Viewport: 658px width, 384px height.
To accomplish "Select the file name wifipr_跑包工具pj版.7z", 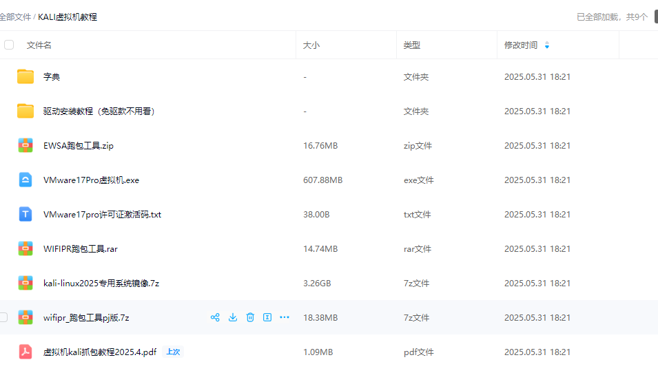I will pos(86,317).
